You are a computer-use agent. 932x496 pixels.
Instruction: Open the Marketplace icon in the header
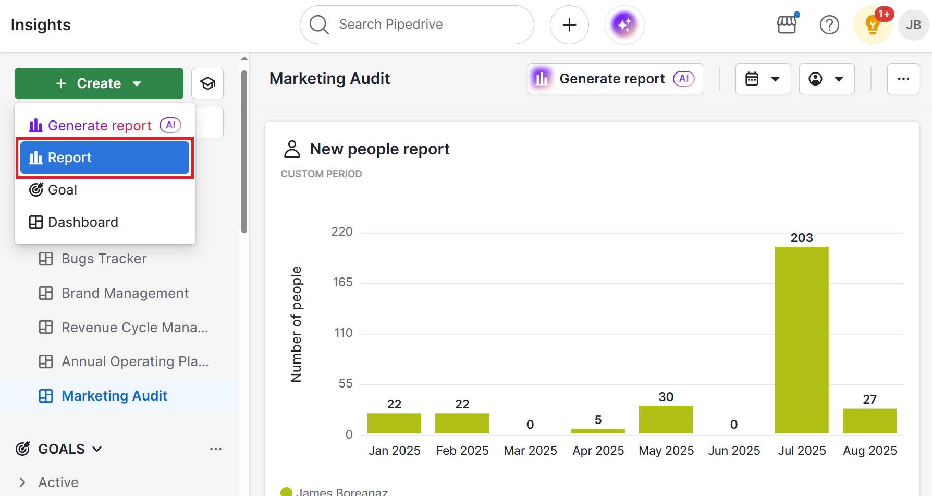pyautogui.click(x=787, y=24)
